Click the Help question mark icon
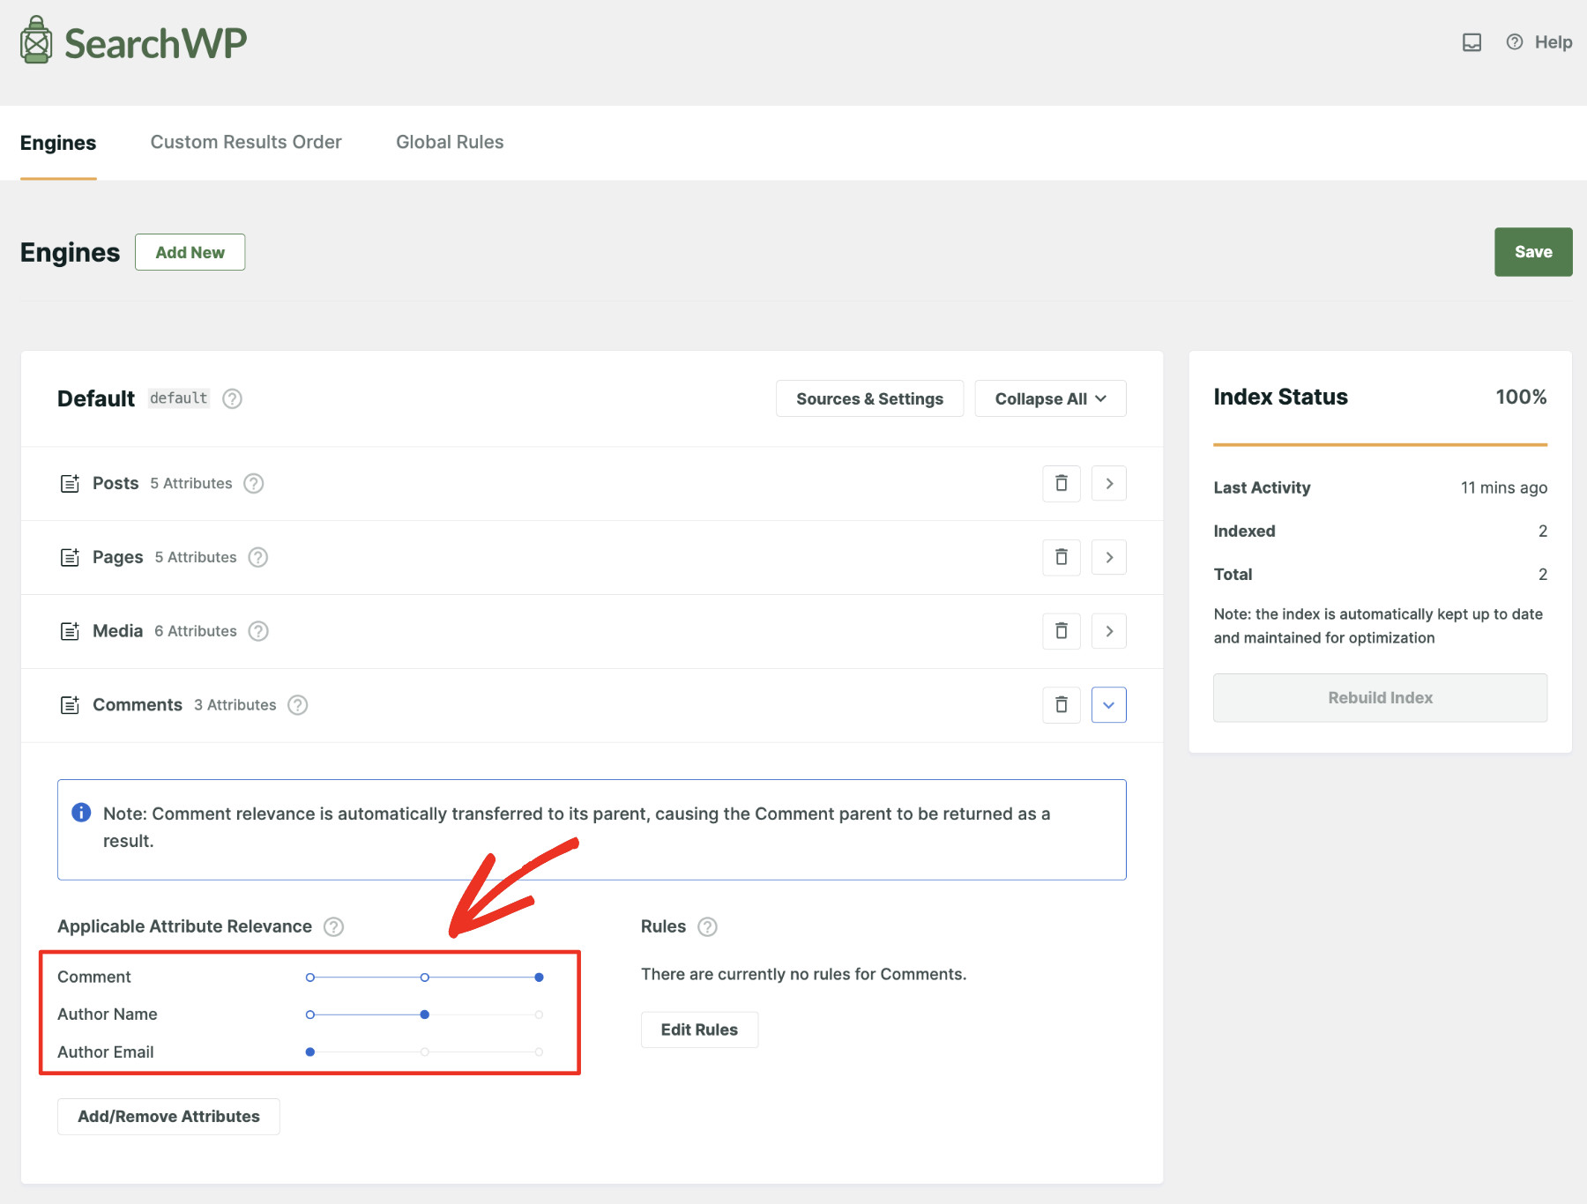The image size is (1587, 1204). point(1513,41)
